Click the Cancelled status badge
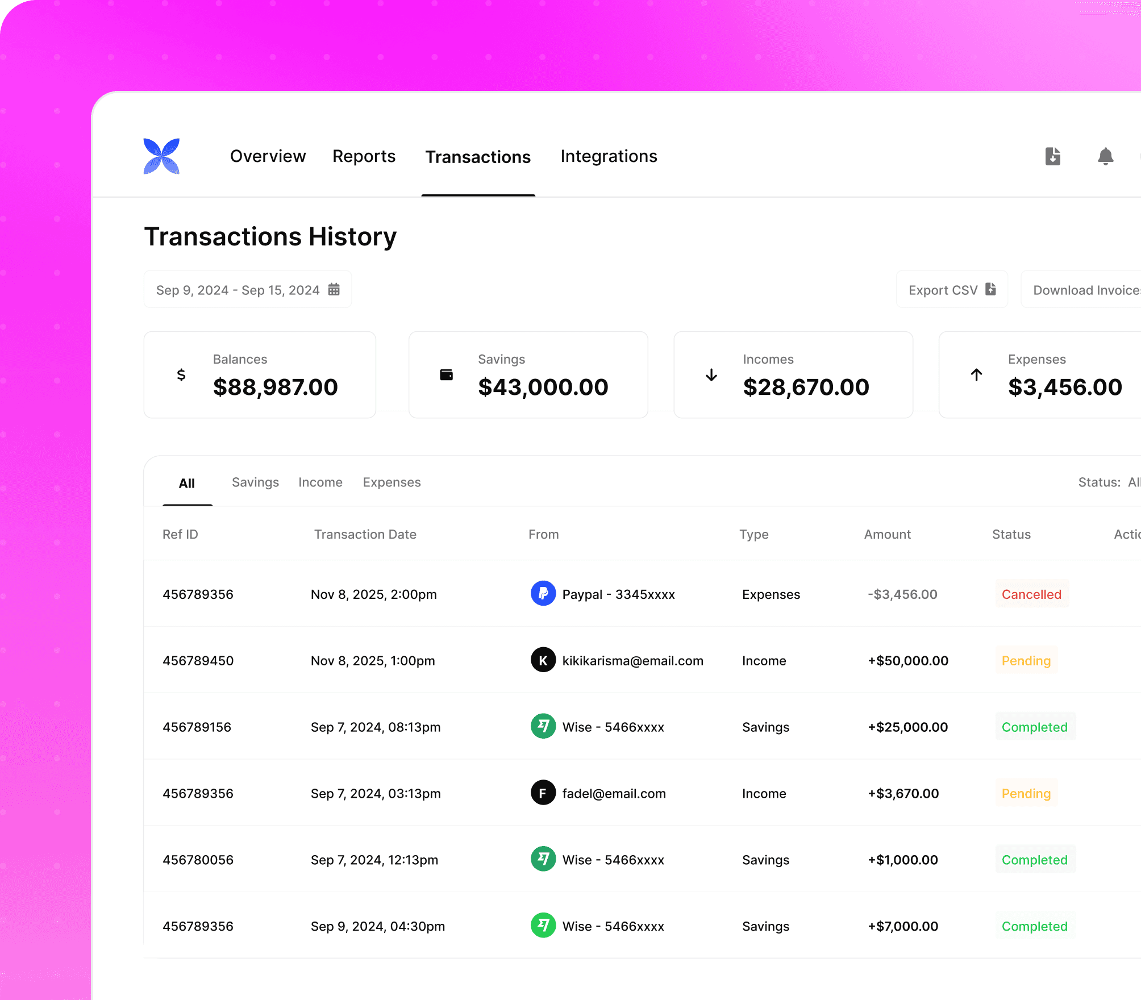The image size is (1141, 1000). point(1031,594)
